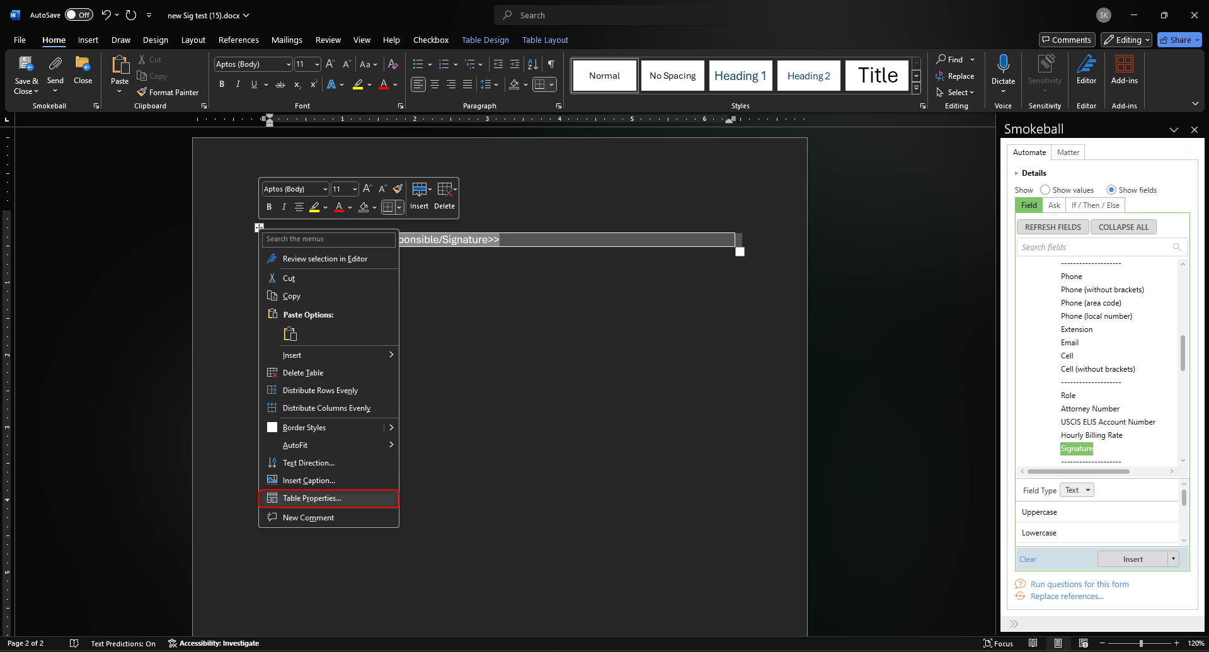1209x652 pixels.
Task: Select the Show values radio button
Action: [1045, 190]
